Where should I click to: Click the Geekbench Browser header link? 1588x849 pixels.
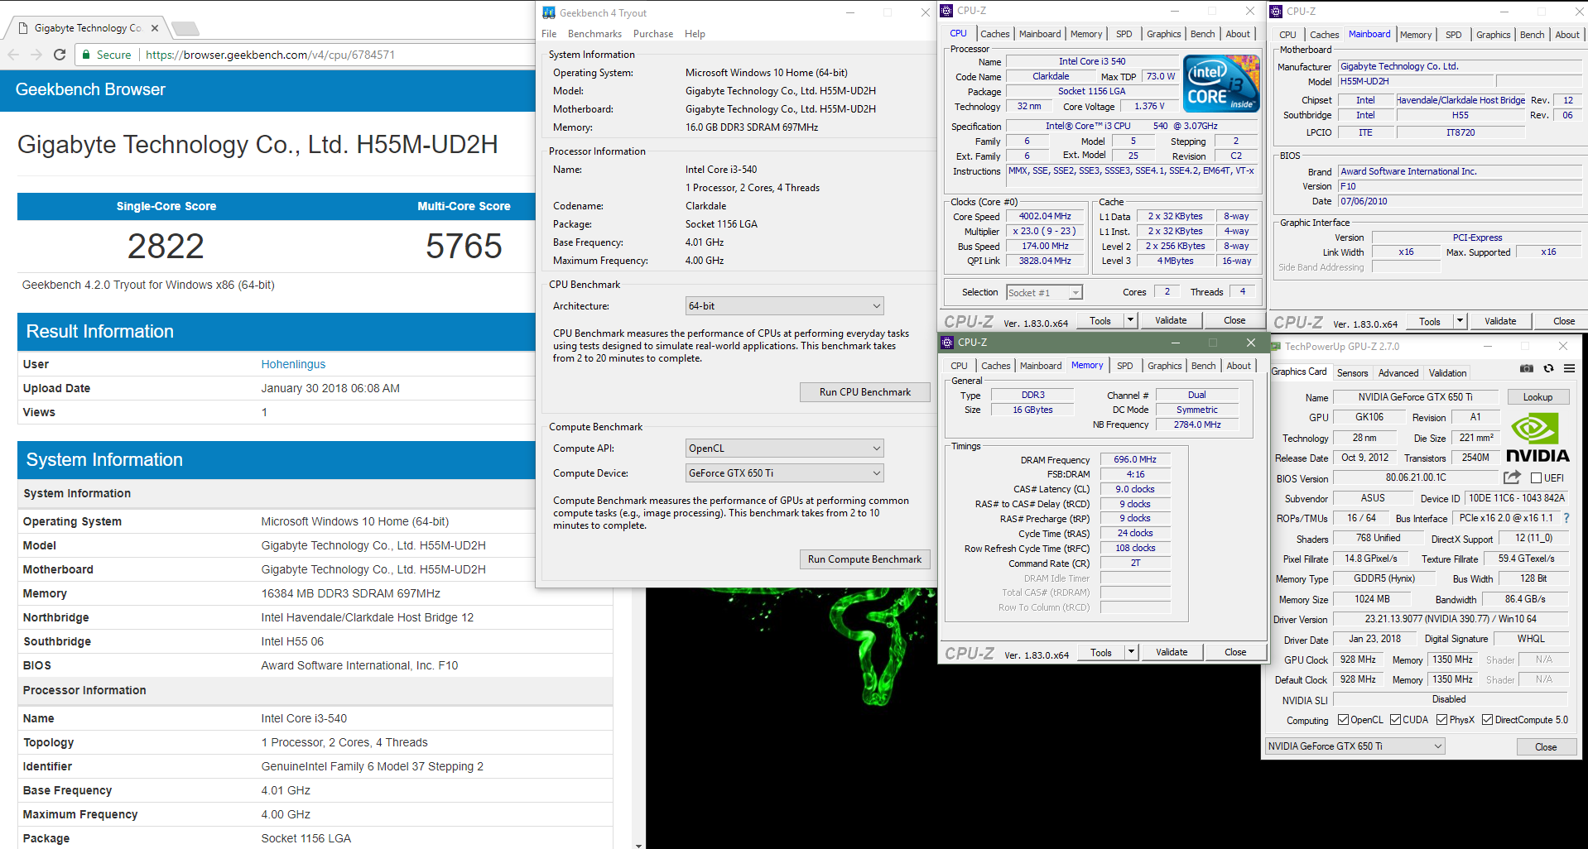point(90,89)
